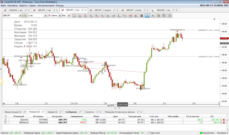Open the 'Стратегии' tab
The image size is (229, 135).
pos(89,112)
